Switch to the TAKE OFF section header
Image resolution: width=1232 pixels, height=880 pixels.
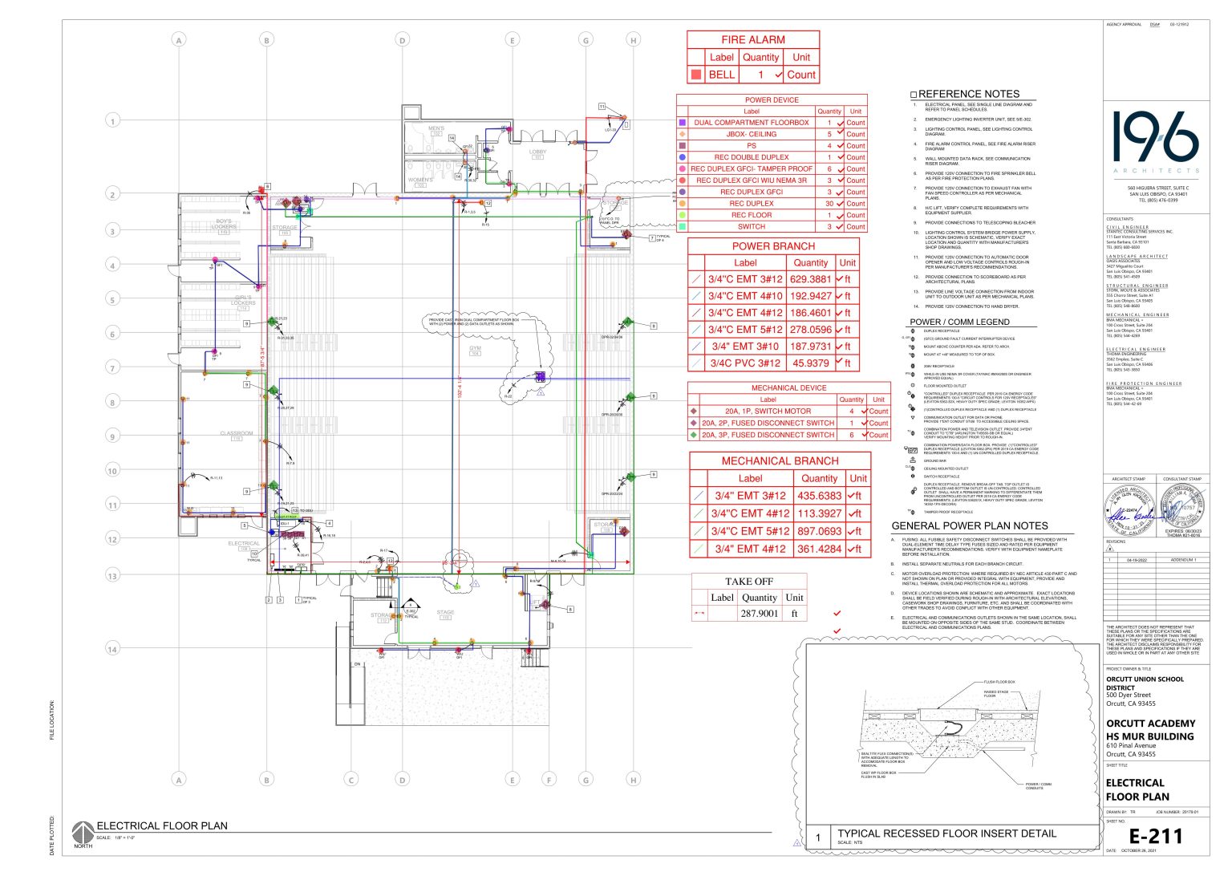point(751,581)
